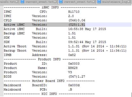
Task: Click the 'PCB:' field label
Action: (43, 90)
